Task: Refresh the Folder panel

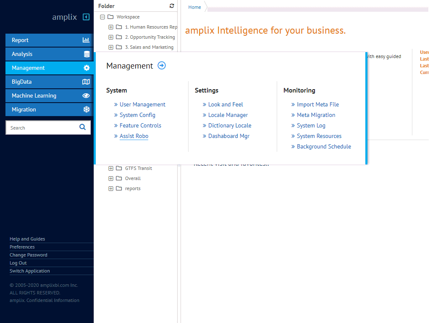Action: tap(172, 6)
